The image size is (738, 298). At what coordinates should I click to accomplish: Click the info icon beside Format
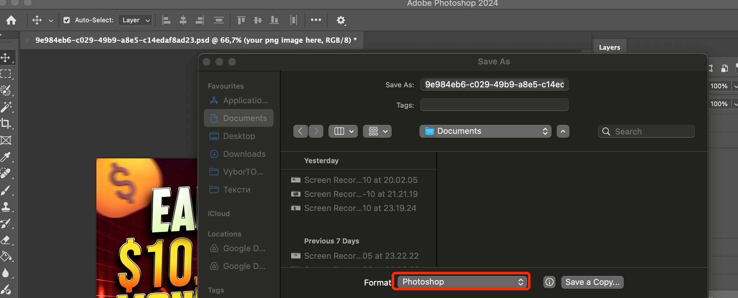(549, 282)
